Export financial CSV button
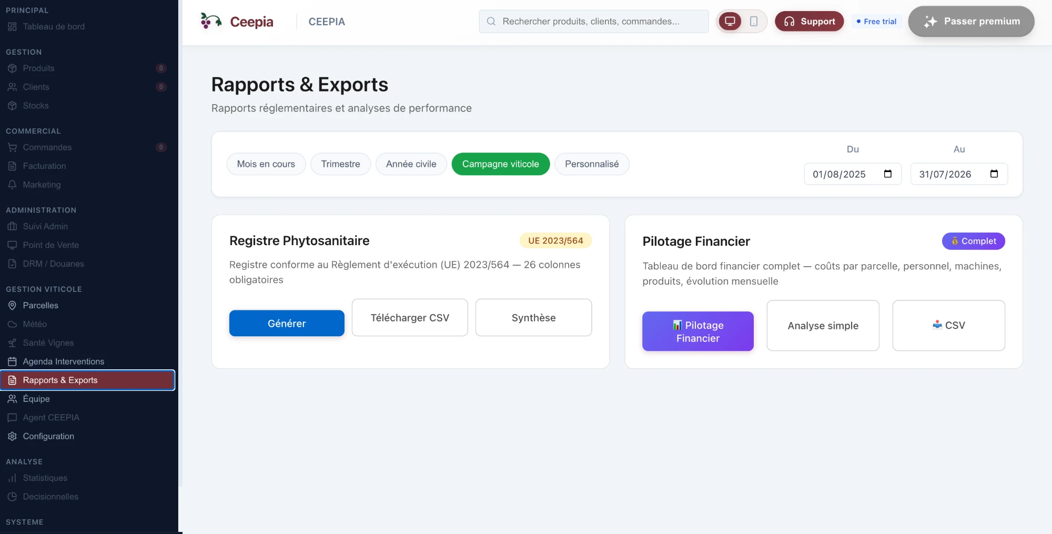This screenshot has height=534, width=1052. [x=949, y=326]
